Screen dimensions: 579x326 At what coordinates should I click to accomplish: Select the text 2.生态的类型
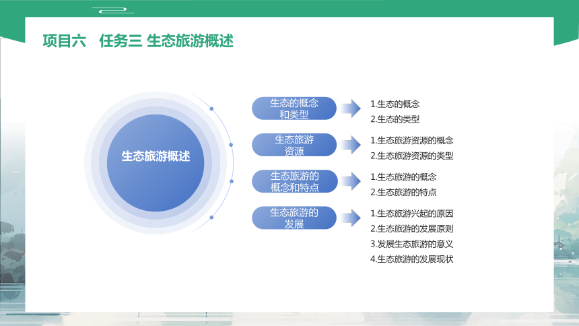[395, 119]
